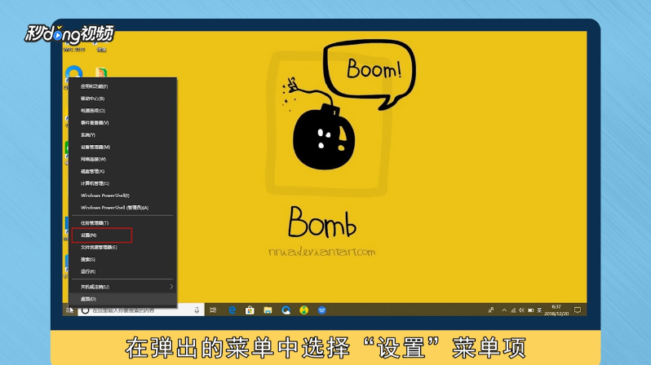Launch Microsoft Edge from the taskbar
The image size is (651, 365).
coord(232,310)
